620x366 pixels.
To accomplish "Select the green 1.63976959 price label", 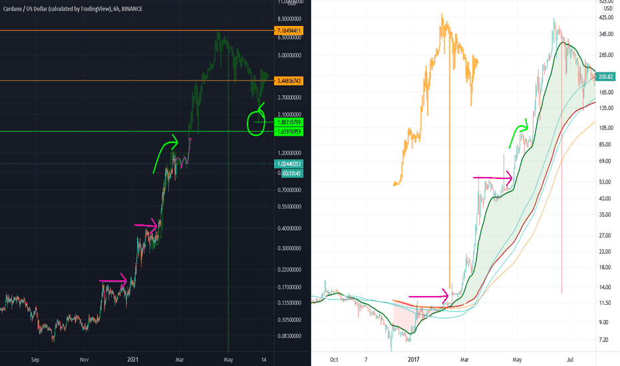I will [x=289, y=132].
